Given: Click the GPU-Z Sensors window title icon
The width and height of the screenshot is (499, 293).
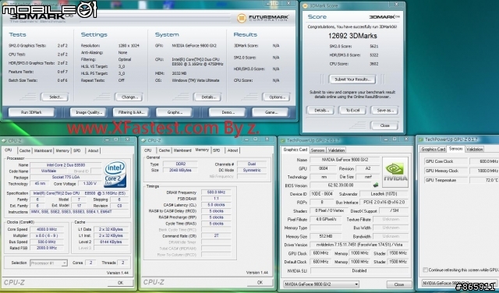Looking at the screenshot, I should point(421,139).
